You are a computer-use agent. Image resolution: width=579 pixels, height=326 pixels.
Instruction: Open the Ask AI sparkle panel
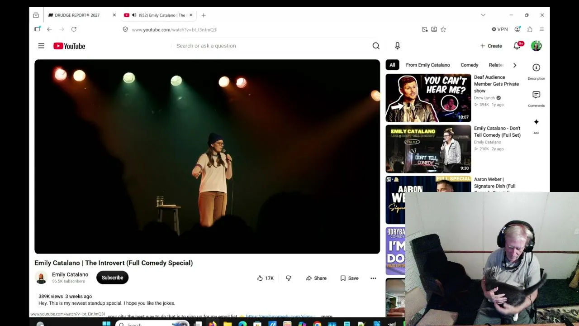(x=536, y=125)
